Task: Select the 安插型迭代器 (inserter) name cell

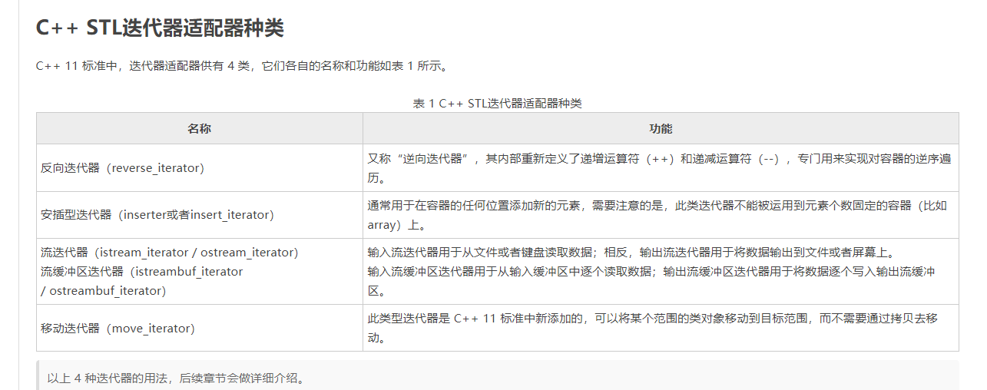Action: [157, 215]
